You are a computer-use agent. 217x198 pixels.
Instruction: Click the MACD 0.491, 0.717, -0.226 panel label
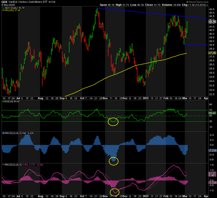pos(24,165)
